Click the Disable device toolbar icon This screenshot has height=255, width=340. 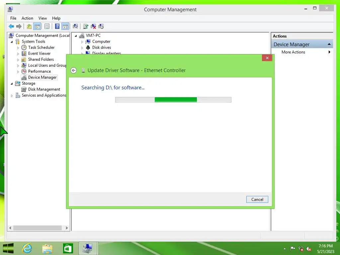(x=101, y=27)
